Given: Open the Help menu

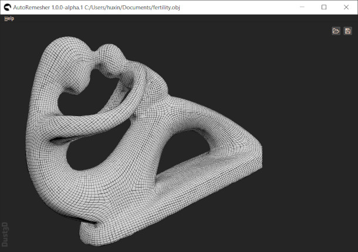Looking at the screenshot, I should click(x=9, y=19).
